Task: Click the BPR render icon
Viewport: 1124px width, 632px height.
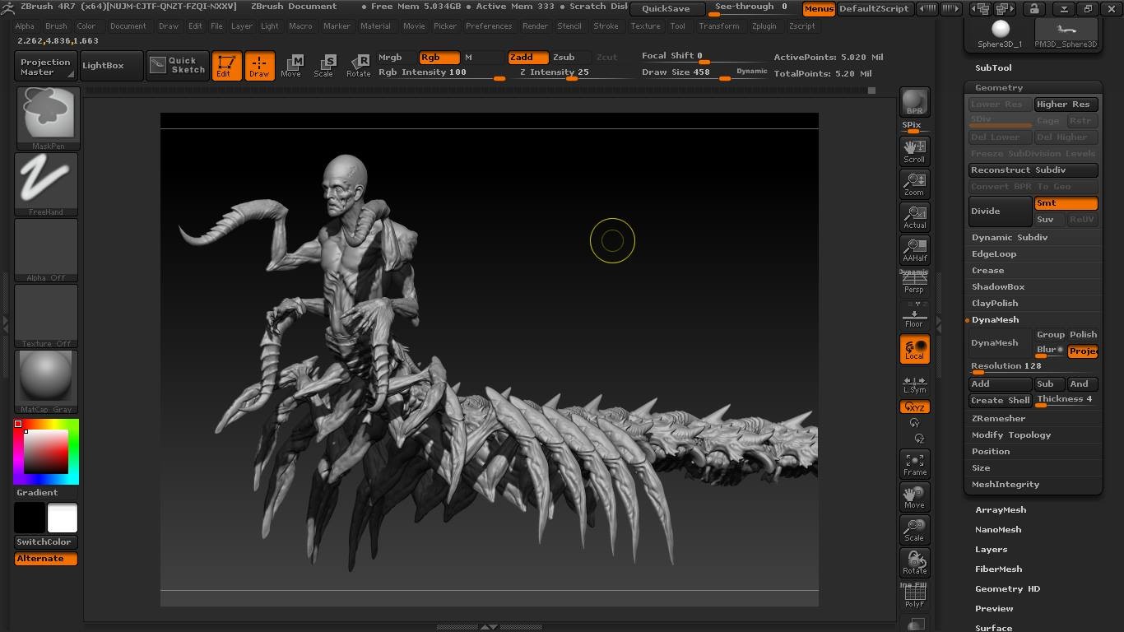Action: 914,102
